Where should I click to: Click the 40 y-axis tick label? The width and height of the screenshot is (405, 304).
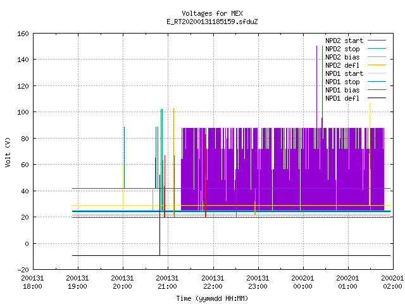[x=25, y=191]
